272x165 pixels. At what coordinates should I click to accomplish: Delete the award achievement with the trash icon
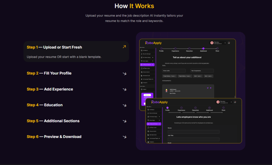pos(211,88)
